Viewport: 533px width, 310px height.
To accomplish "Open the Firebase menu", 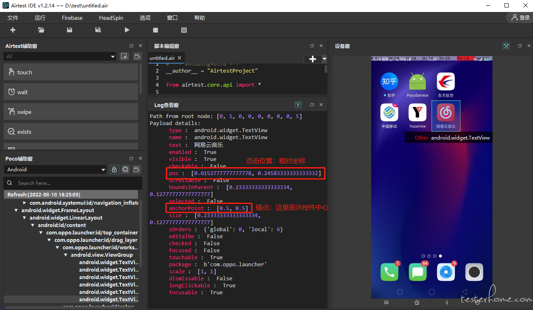I will coord(72,18).
